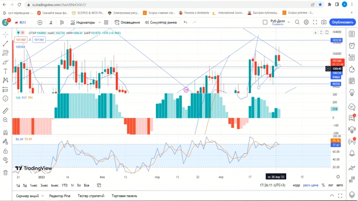Select the 1мес time range
Image resolution: width=358 pixels, height=201 pixels.
34,185
